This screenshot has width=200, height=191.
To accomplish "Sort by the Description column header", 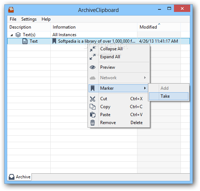I will coord(29,27).
